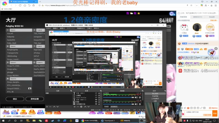Click Douyu chat input field

pyautogui.click(x=198, y=113)
